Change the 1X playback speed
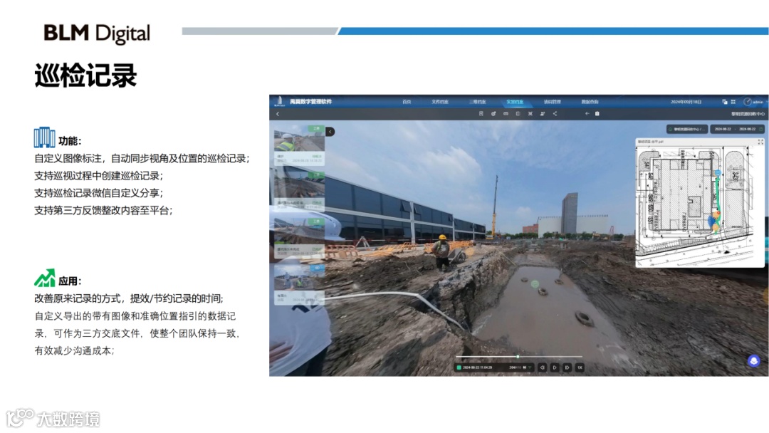The width and height of the screenshot is (769, 433). (580, 367)
